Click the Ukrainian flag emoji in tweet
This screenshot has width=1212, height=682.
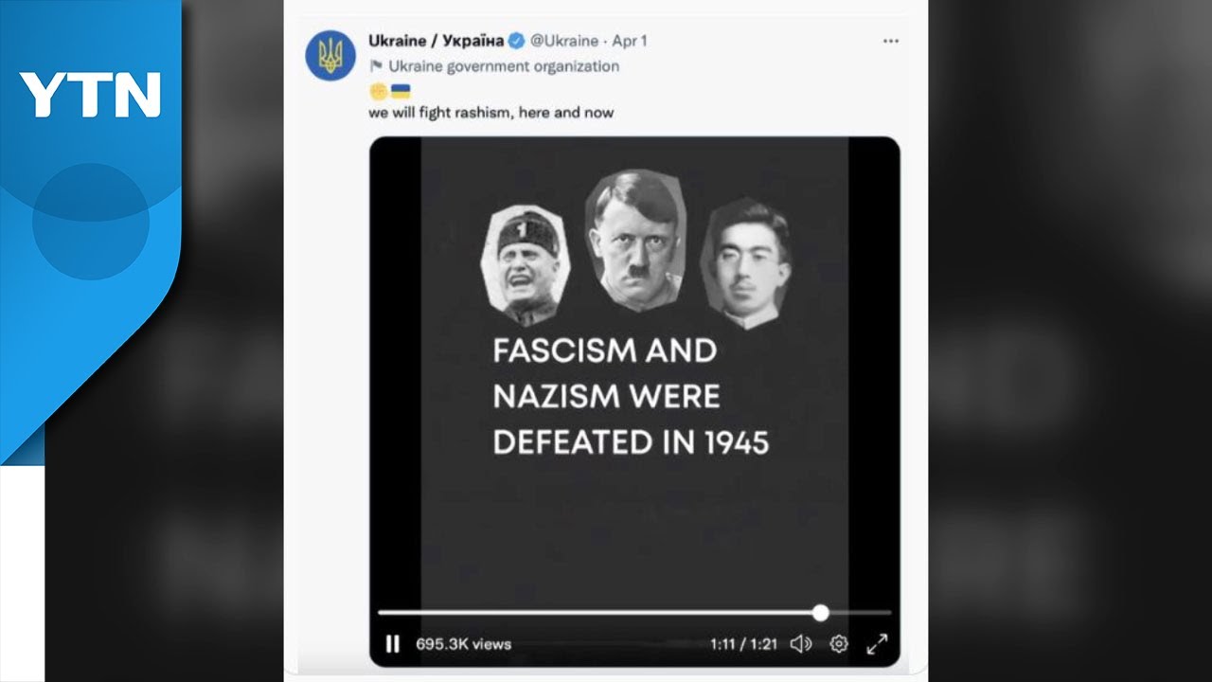[401, 91]
